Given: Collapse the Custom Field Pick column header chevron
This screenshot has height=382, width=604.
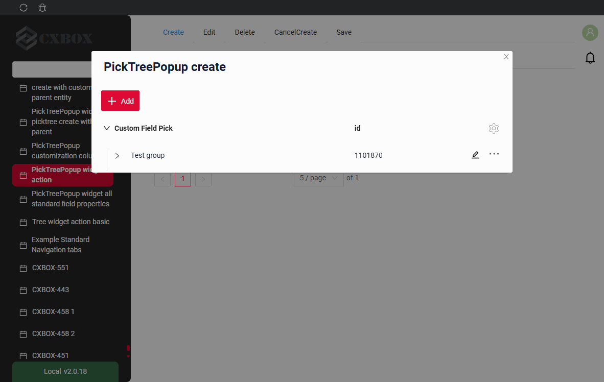Looking at the screenshot, I should coord(107,128).
